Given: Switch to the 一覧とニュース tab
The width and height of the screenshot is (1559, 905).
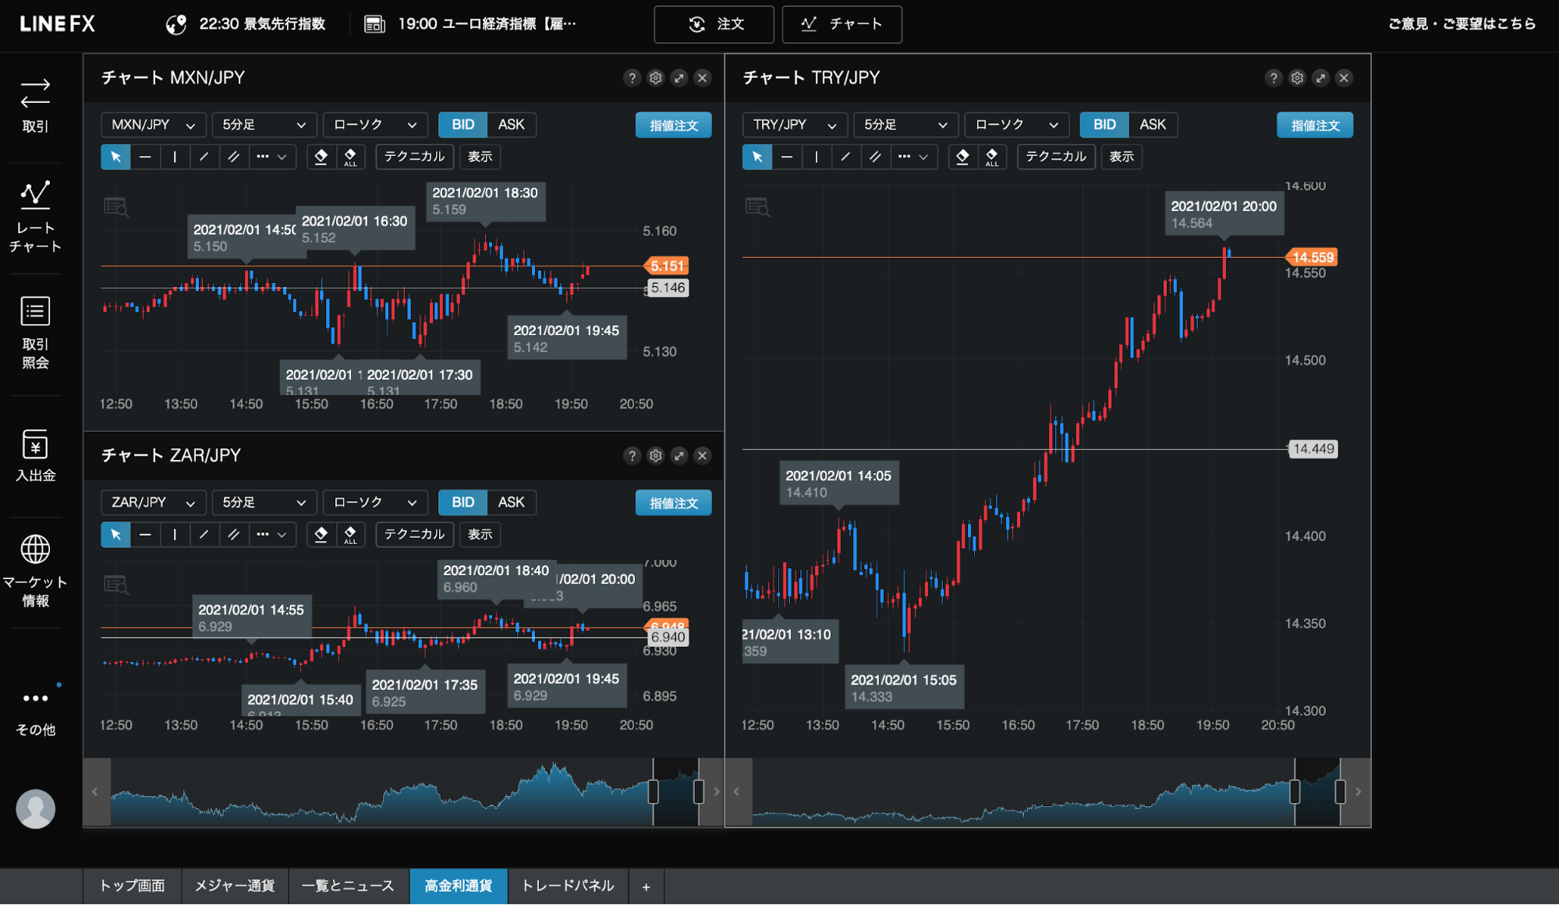Looking at the screenshot, I should [349, 886].
